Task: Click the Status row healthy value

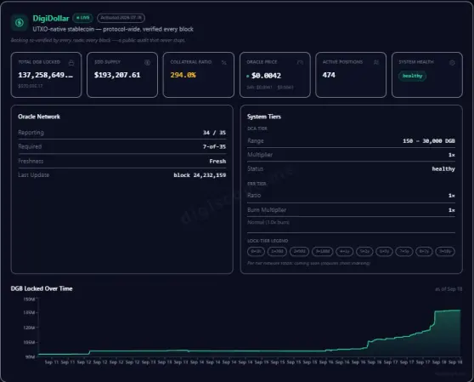Action: point(443,169)
